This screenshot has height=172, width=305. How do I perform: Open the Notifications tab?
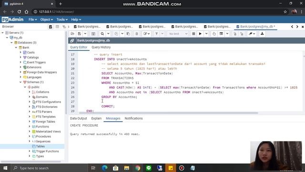click(x=133, y=118)
